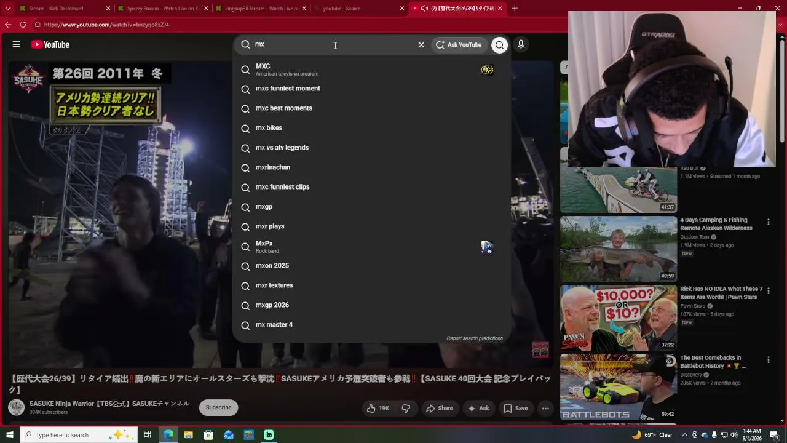The height and width of the screenshot is (443, 787).
Task: Click the address bar URL
Action: (x=106, y=25)
